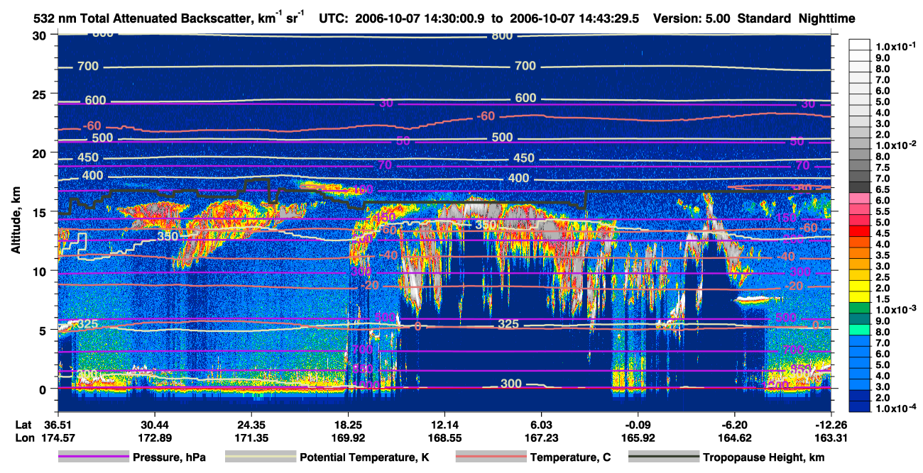Screen dimensions: 923x473
Task: Click the 30 km altitude tick label
Action: (40, 35)
